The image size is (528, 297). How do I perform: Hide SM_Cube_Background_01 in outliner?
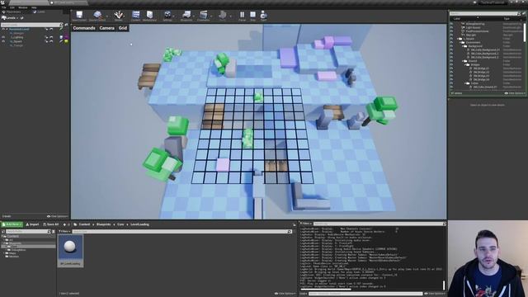(451, 49)
